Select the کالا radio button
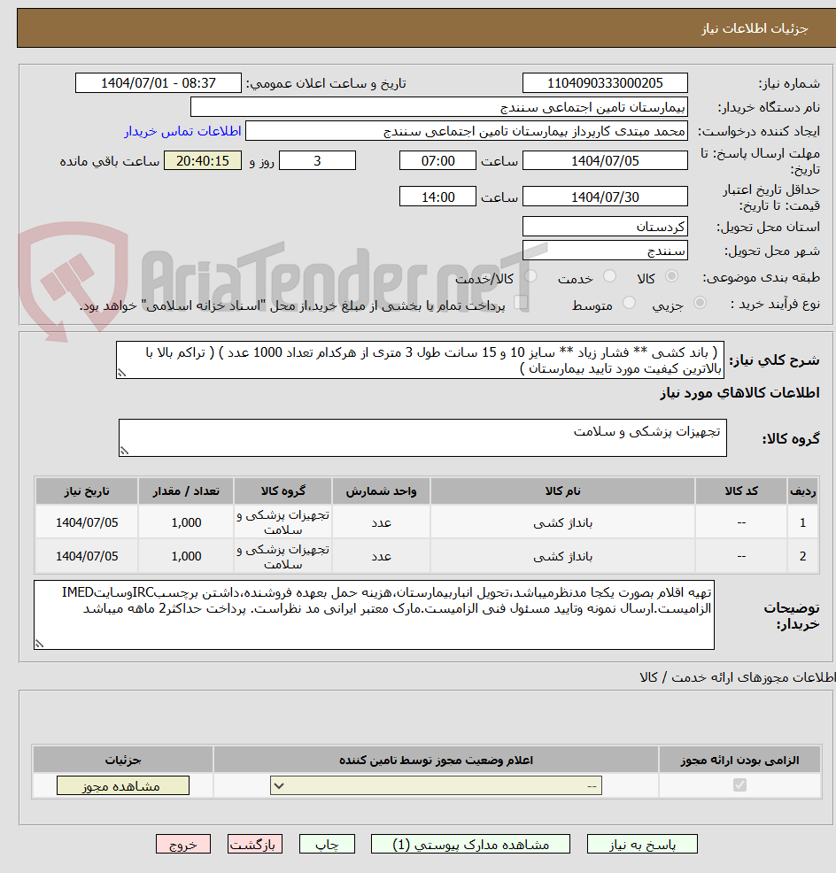The width and height of the screenshot is (836, 873). click(x=671, y=275)
